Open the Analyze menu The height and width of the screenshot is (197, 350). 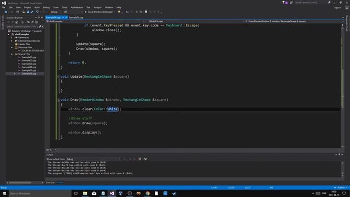click(97, 7)
